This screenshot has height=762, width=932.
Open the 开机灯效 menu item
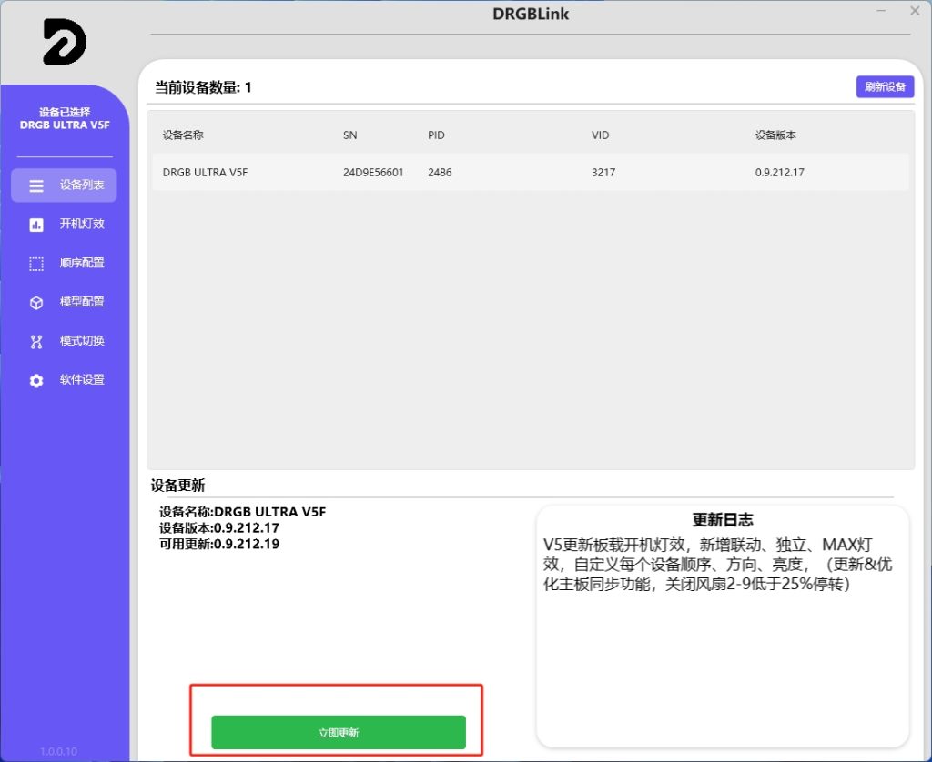pos(65,224)
